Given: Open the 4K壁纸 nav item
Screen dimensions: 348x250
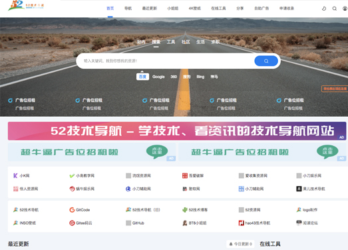Looking at the screenshot, I should coord(195,9).
